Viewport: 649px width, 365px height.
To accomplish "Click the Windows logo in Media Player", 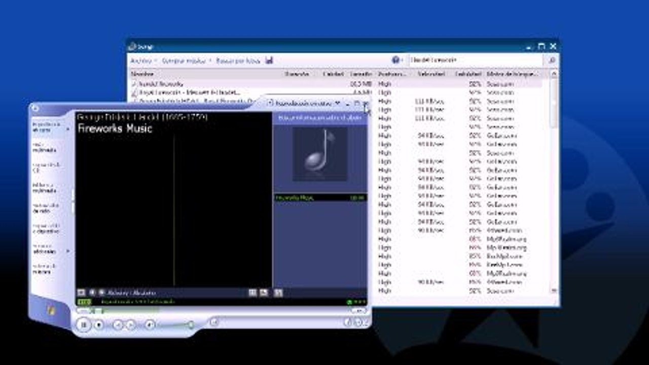I will pyautogui.click(x=51, y=309).
